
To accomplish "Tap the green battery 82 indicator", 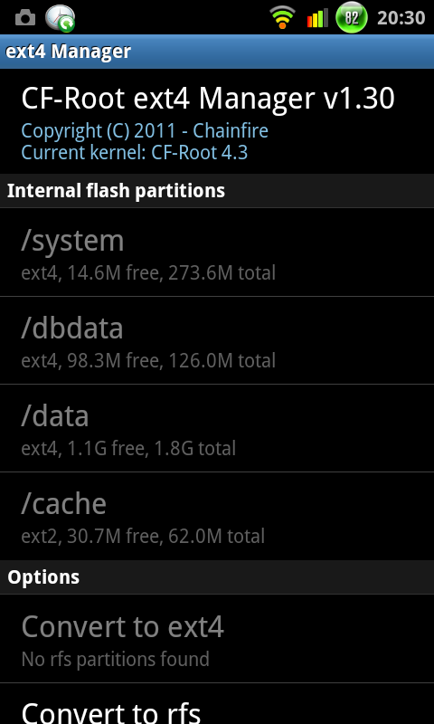I will (352, 17).
